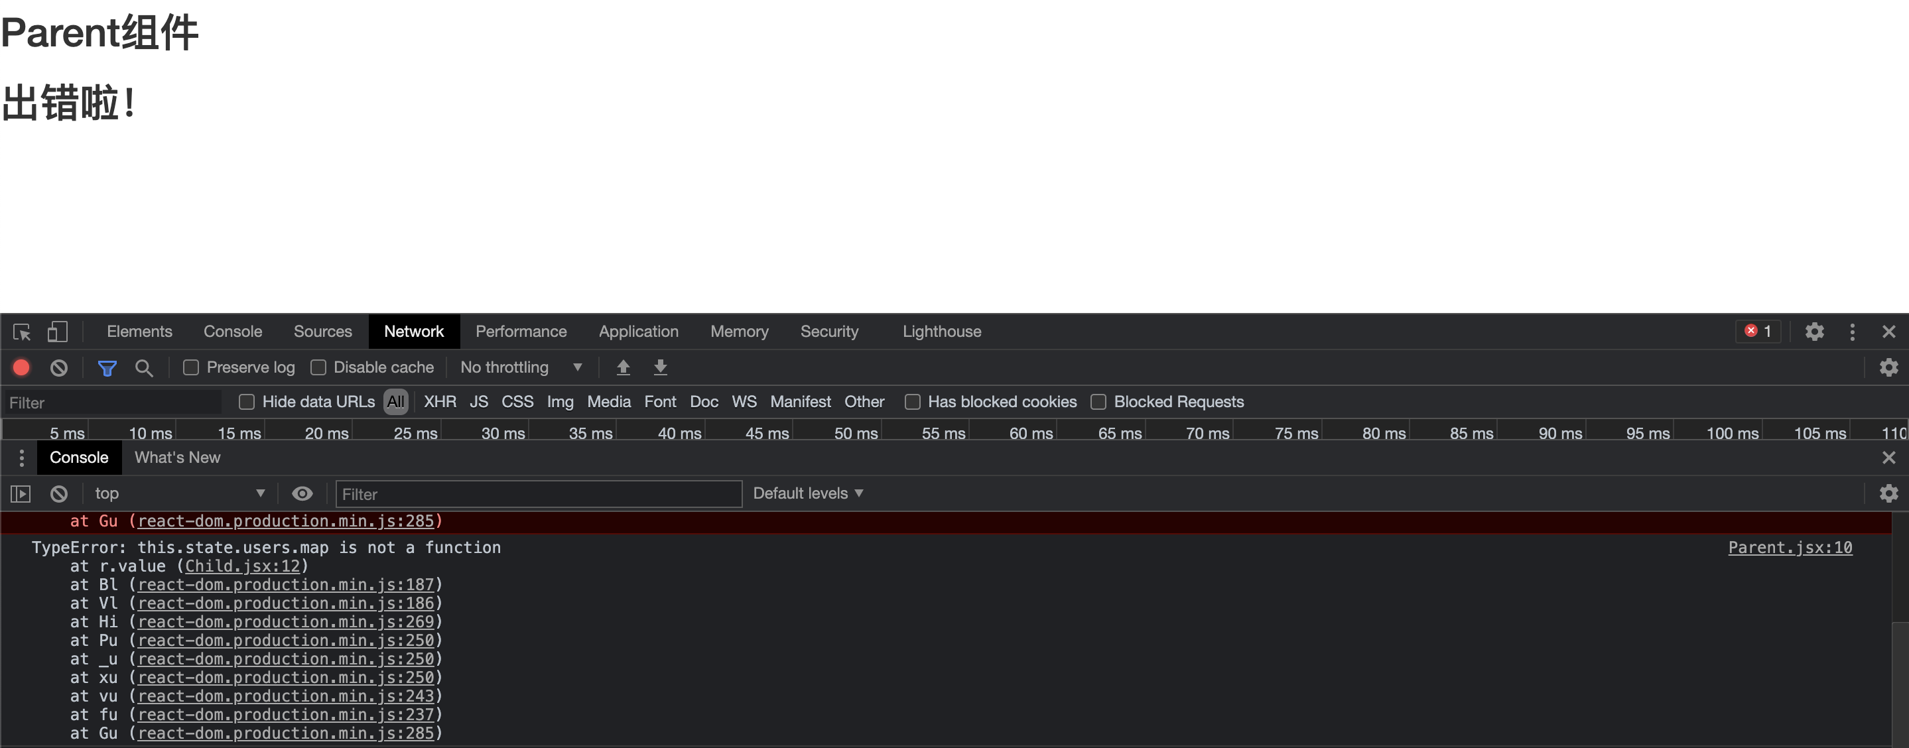Expand the Default levels dropdown

[808, 493]
